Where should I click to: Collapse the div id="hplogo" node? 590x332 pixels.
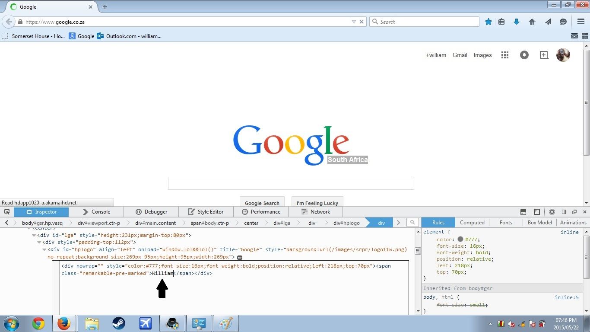(44, 249)
